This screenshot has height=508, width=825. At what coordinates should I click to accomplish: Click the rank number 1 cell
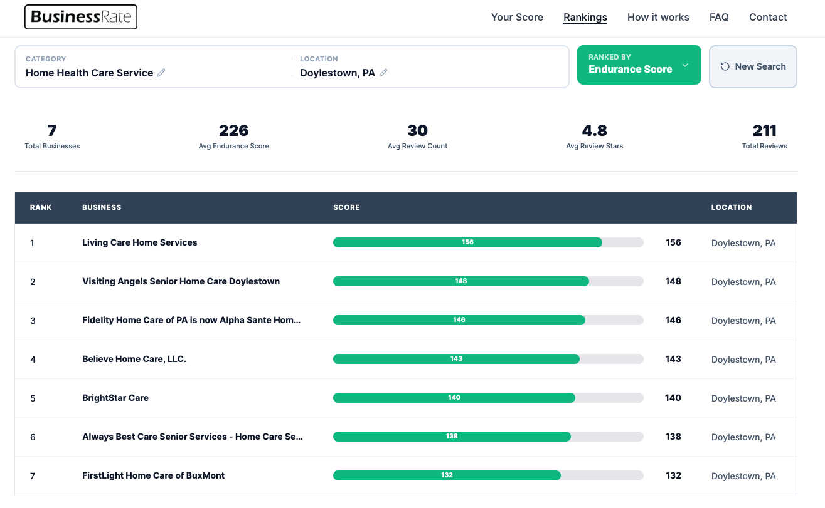[33, 243]
